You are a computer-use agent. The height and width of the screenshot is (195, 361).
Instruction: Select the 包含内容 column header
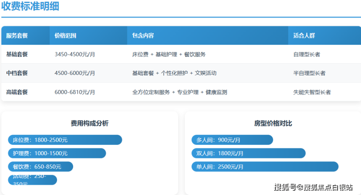coord(143,35)
